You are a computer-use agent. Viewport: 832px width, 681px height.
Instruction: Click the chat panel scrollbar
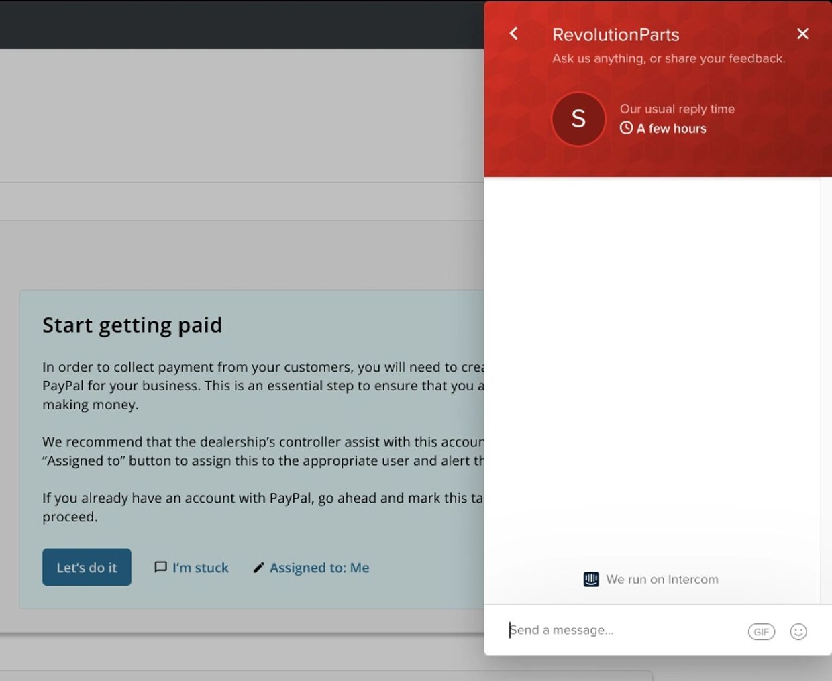coord(826,390)
